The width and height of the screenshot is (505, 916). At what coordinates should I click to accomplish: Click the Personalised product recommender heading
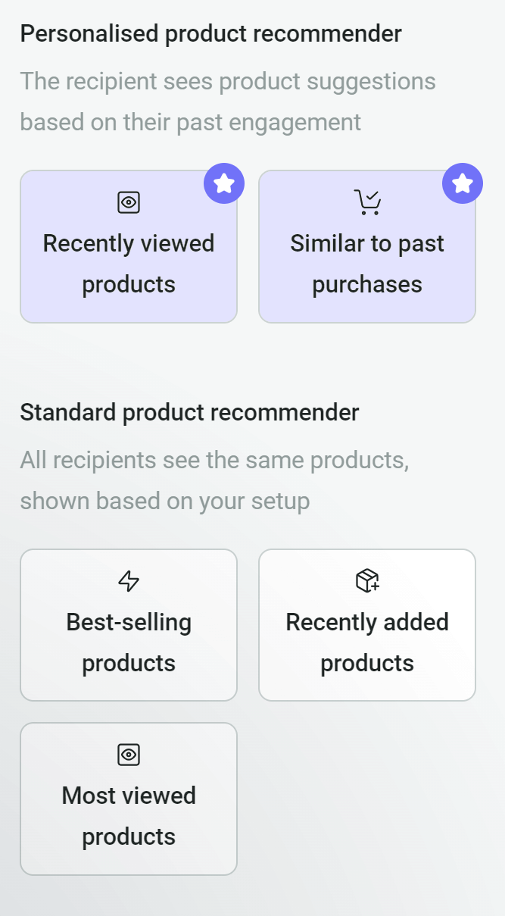pyautogui.click(x=211, y=33)
